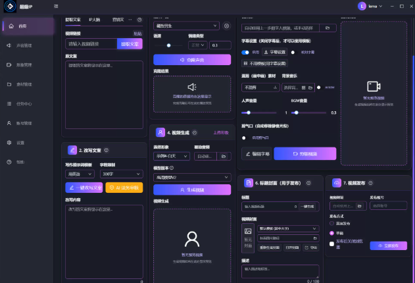Browse folder icon in publish video address
The image size is (415, 283).
point(359,206)
